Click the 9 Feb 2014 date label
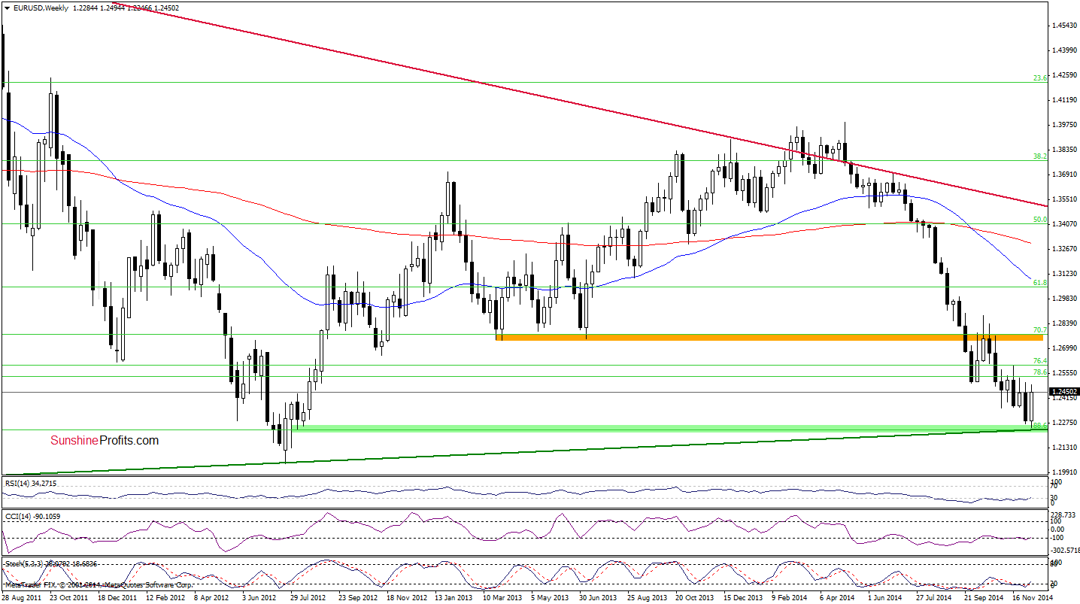1080x604 pixels. pyautogui.click(x=790, y=598)
